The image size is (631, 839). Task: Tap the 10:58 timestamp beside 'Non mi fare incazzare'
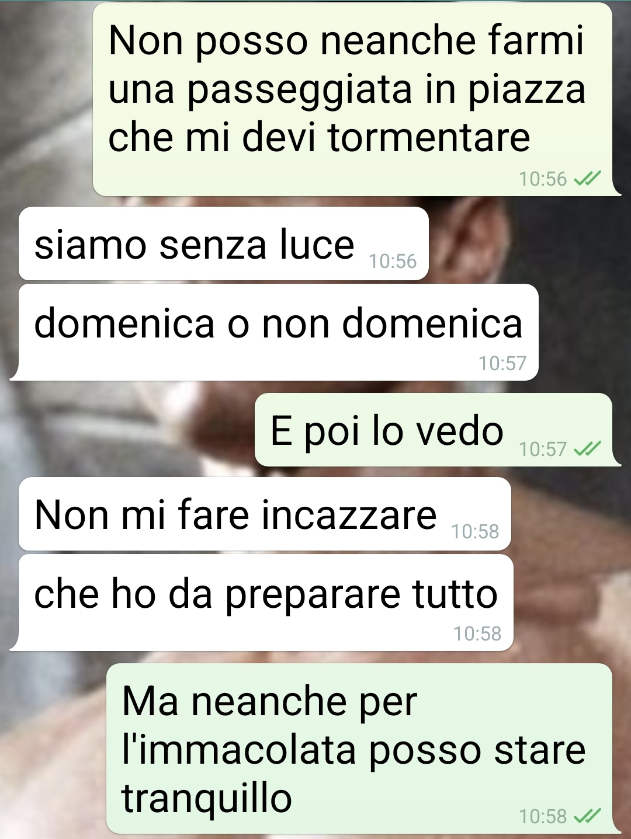coord(475,531)
